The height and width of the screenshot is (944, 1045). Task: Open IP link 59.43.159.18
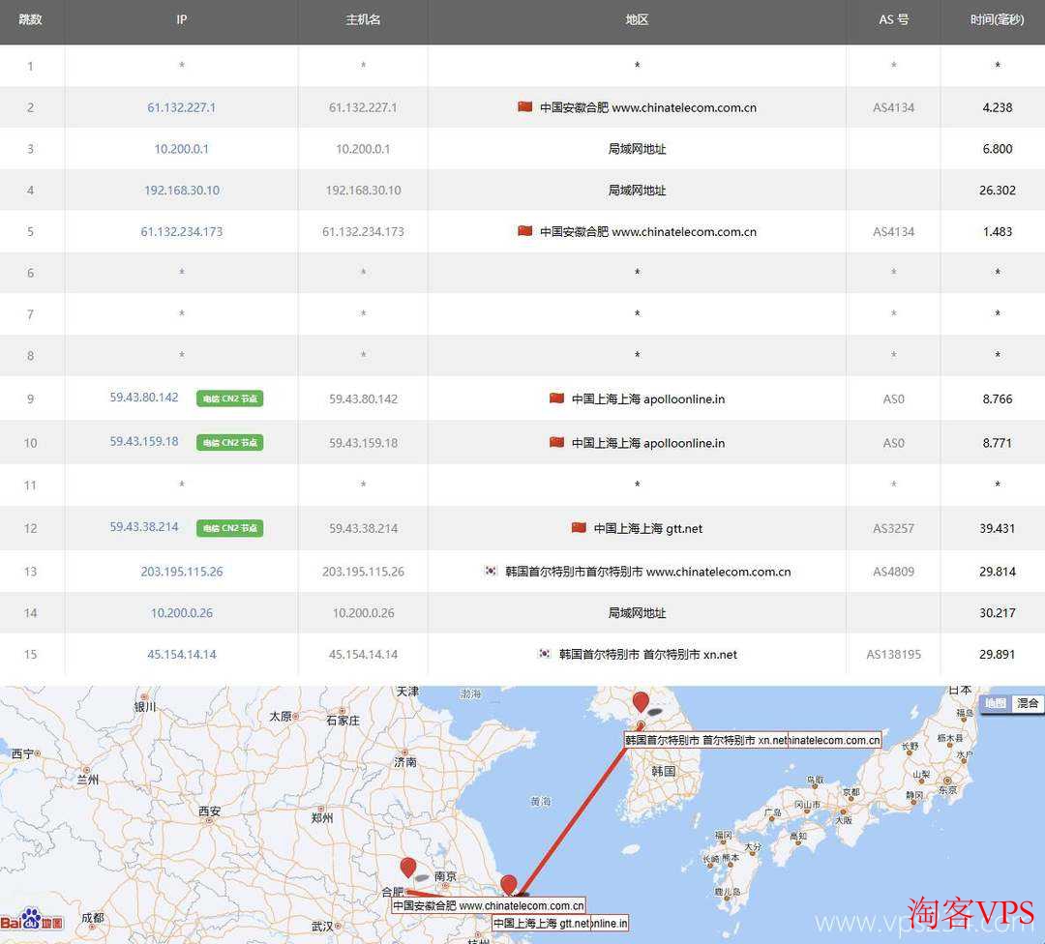(144, 442)
